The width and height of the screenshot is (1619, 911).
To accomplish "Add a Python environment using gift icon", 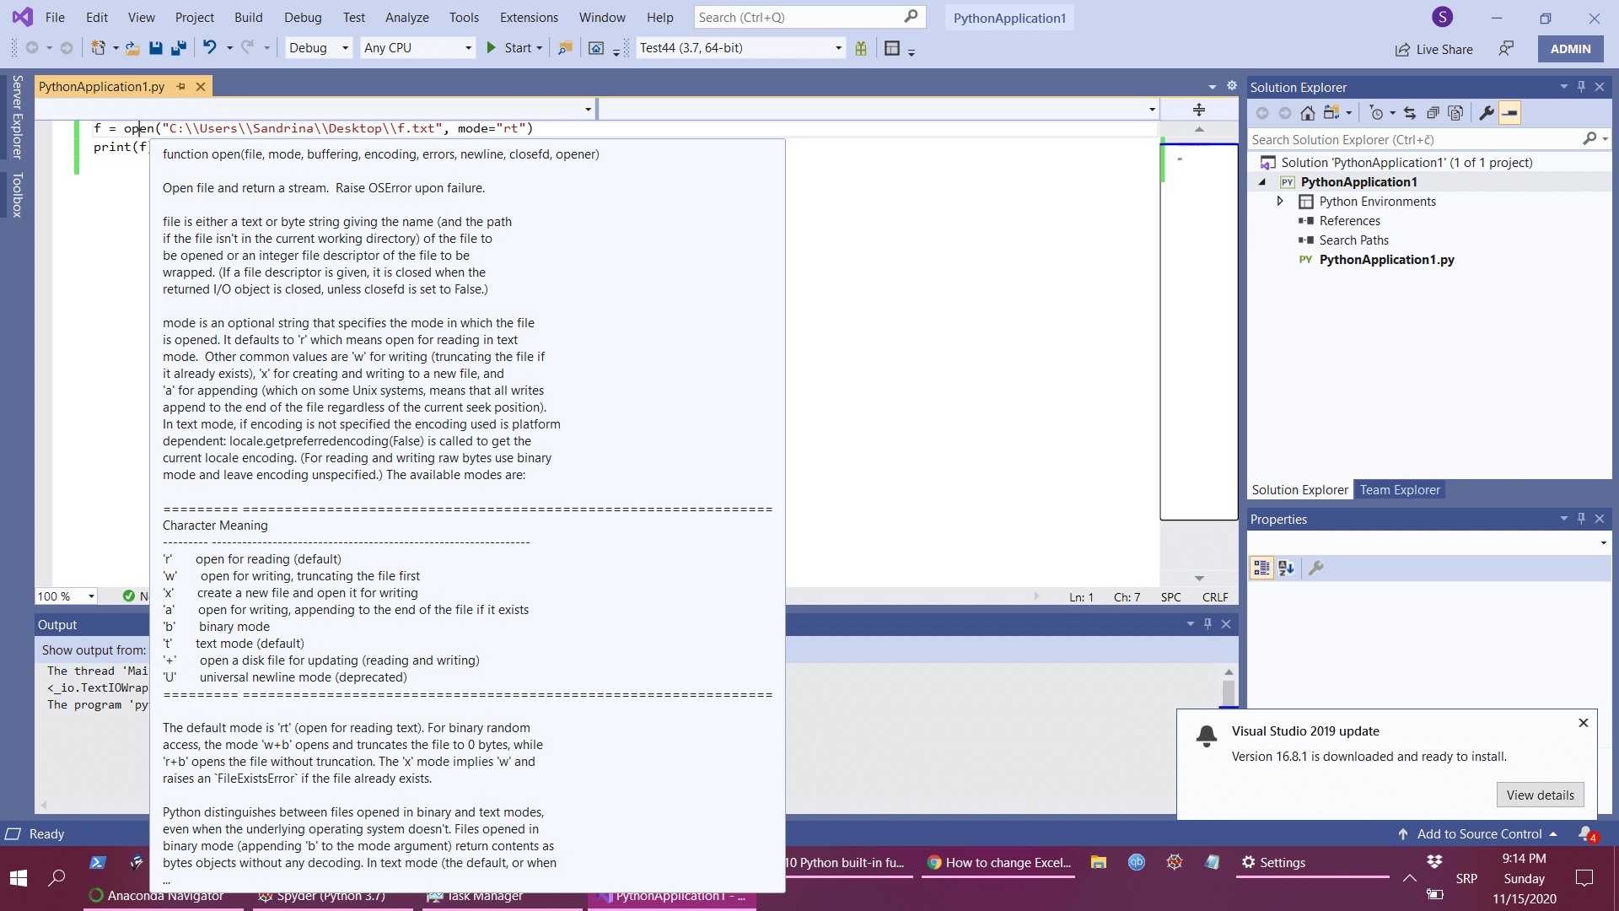I will [x=861, y=48].
